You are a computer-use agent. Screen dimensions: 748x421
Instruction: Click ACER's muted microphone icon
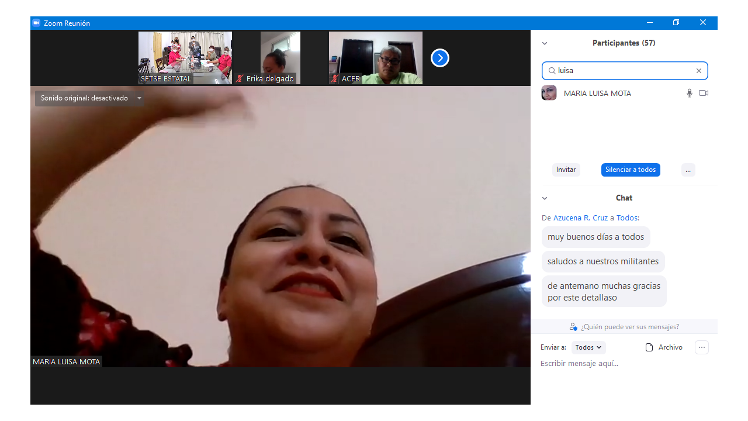[x=335, y=78]
